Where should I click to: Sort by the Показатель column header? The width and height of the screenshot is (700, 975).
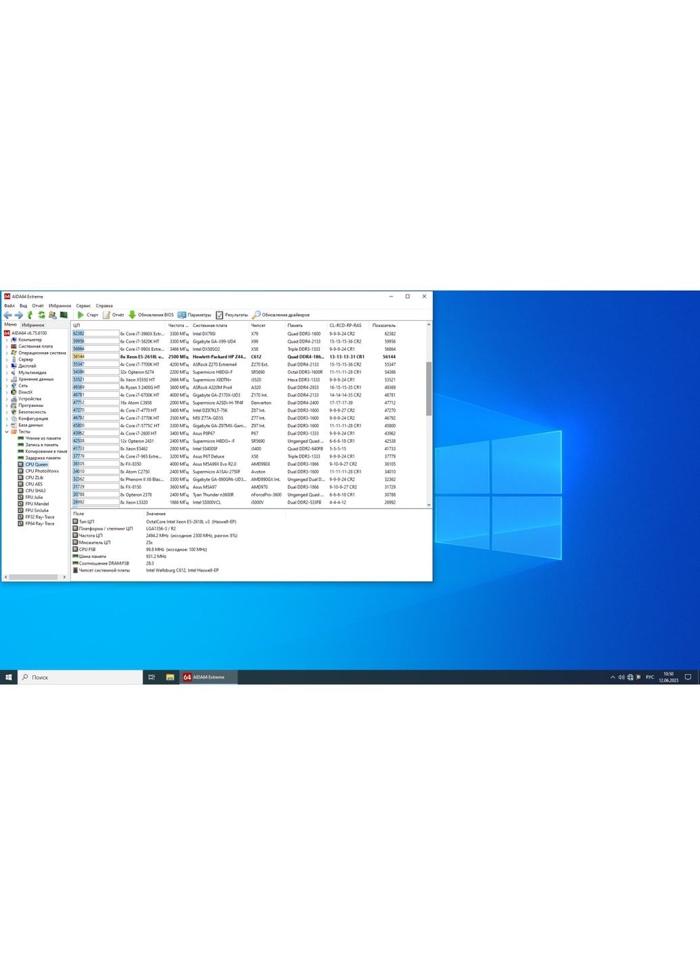tap(383, 326)
